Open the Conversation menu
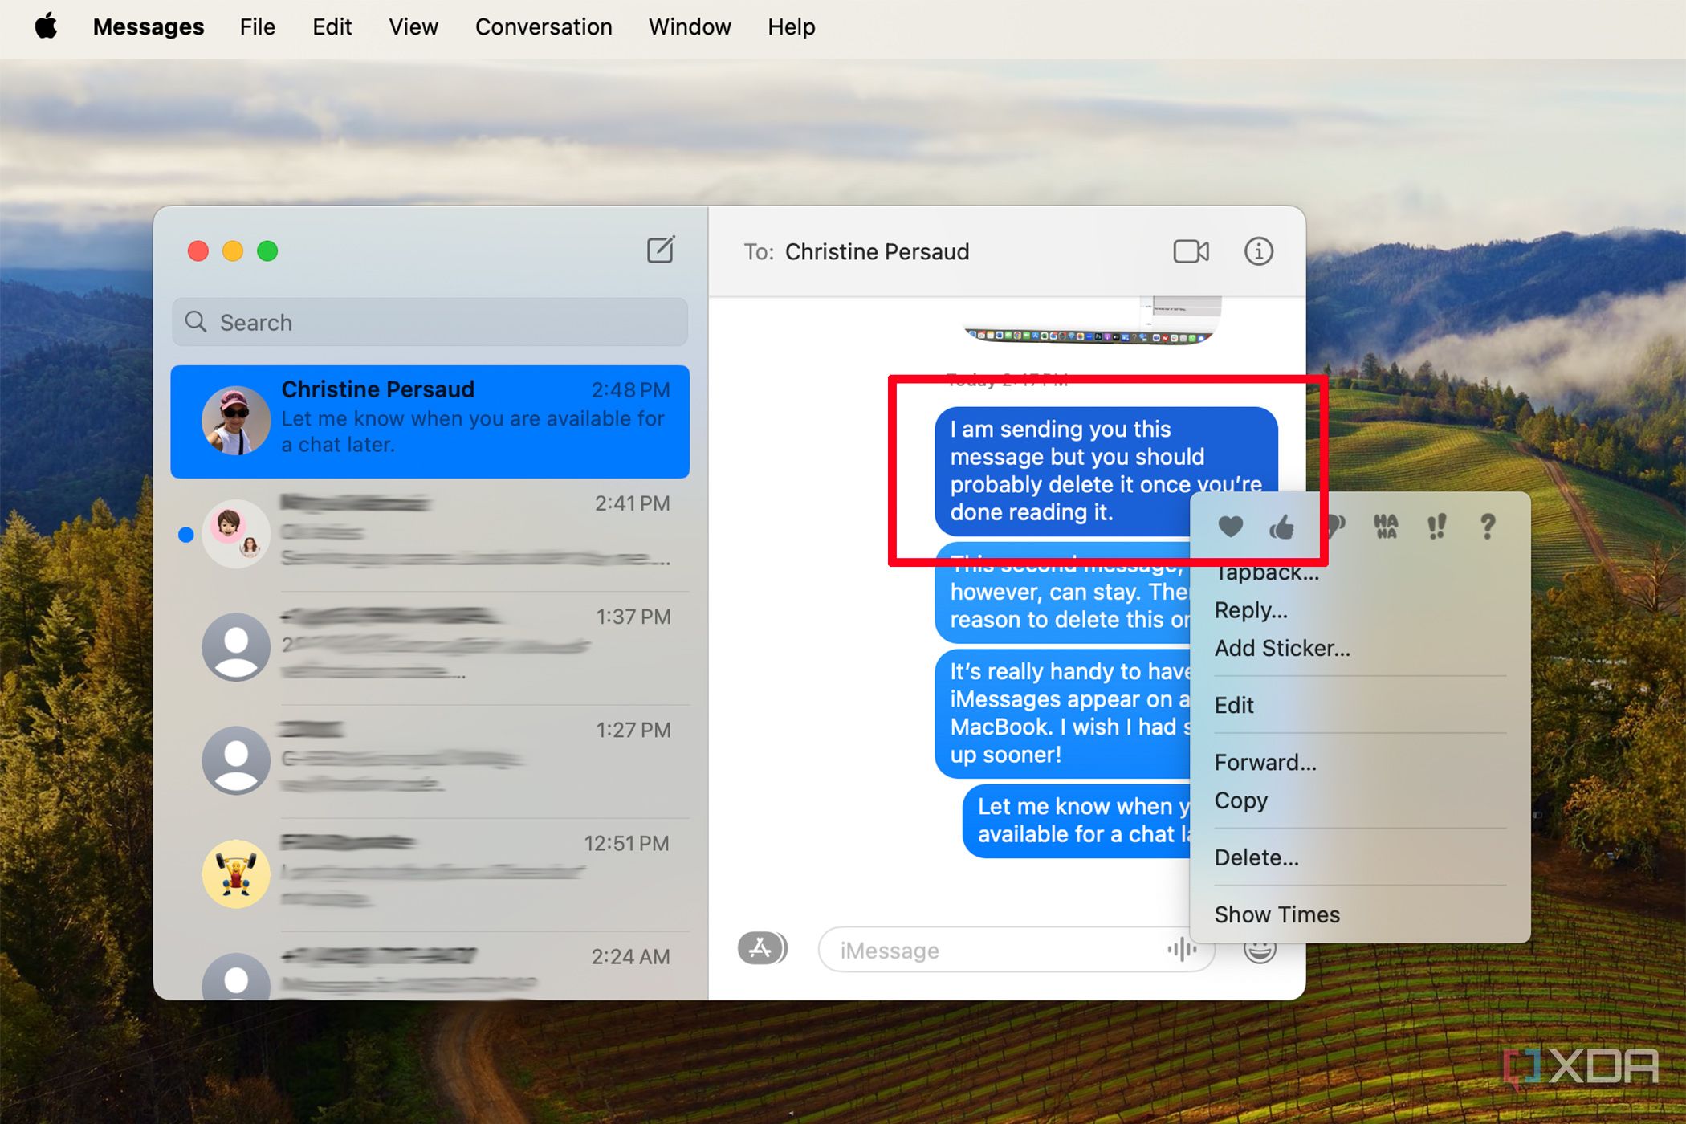 (544, 26)
